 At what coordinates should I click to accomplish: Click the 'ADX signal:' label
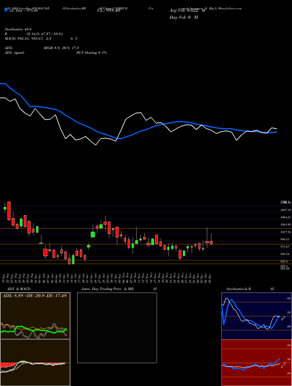15,53
